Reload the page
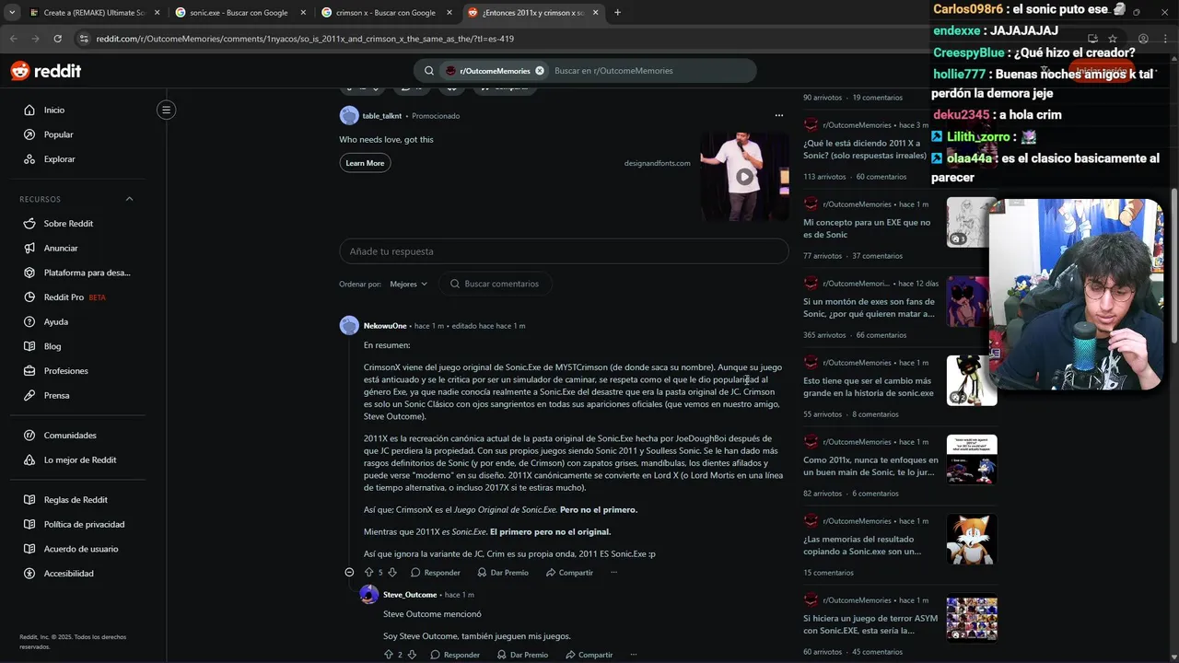Image resolution: width=1179 pixels, height=663 pixels. coord(57,39)
